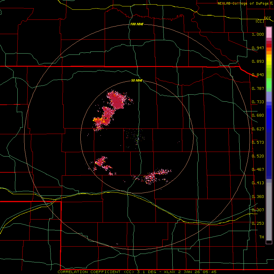Click the [CC] legend unit label
Image resolution: width=274 pixels, height=274 pixels.
tap(260, 21)
